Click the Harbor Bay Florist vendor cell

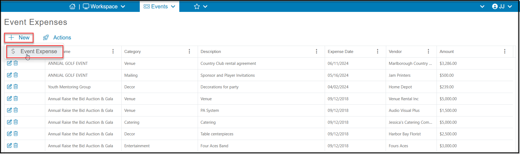(x=405, y=134)
